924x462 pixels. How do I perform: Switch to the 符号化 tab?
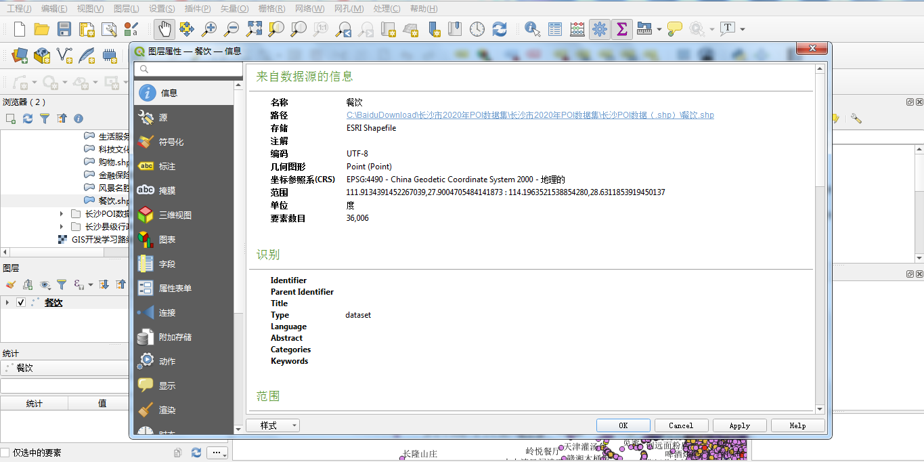[184, 142]
